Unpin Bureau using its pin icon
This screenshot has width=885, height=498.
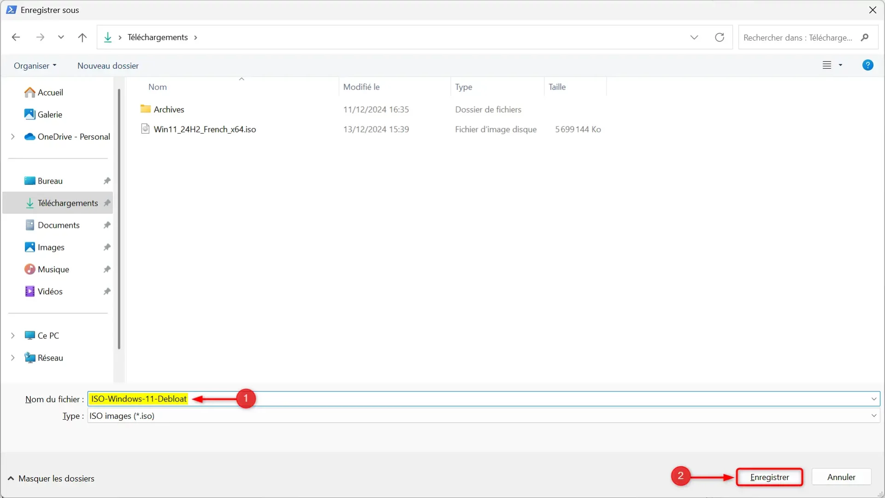point(107,181)
